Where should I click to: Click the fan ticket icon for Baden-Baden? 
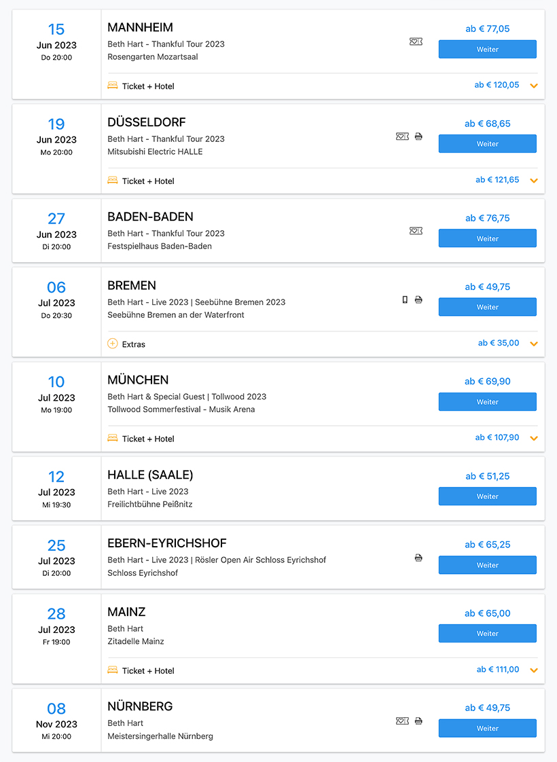point(416,231)
